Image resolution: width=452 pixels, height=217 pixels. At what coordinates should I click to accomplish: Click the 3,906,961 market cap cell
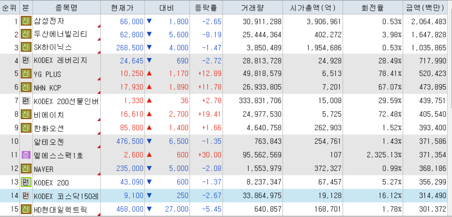tap(324, 22)
